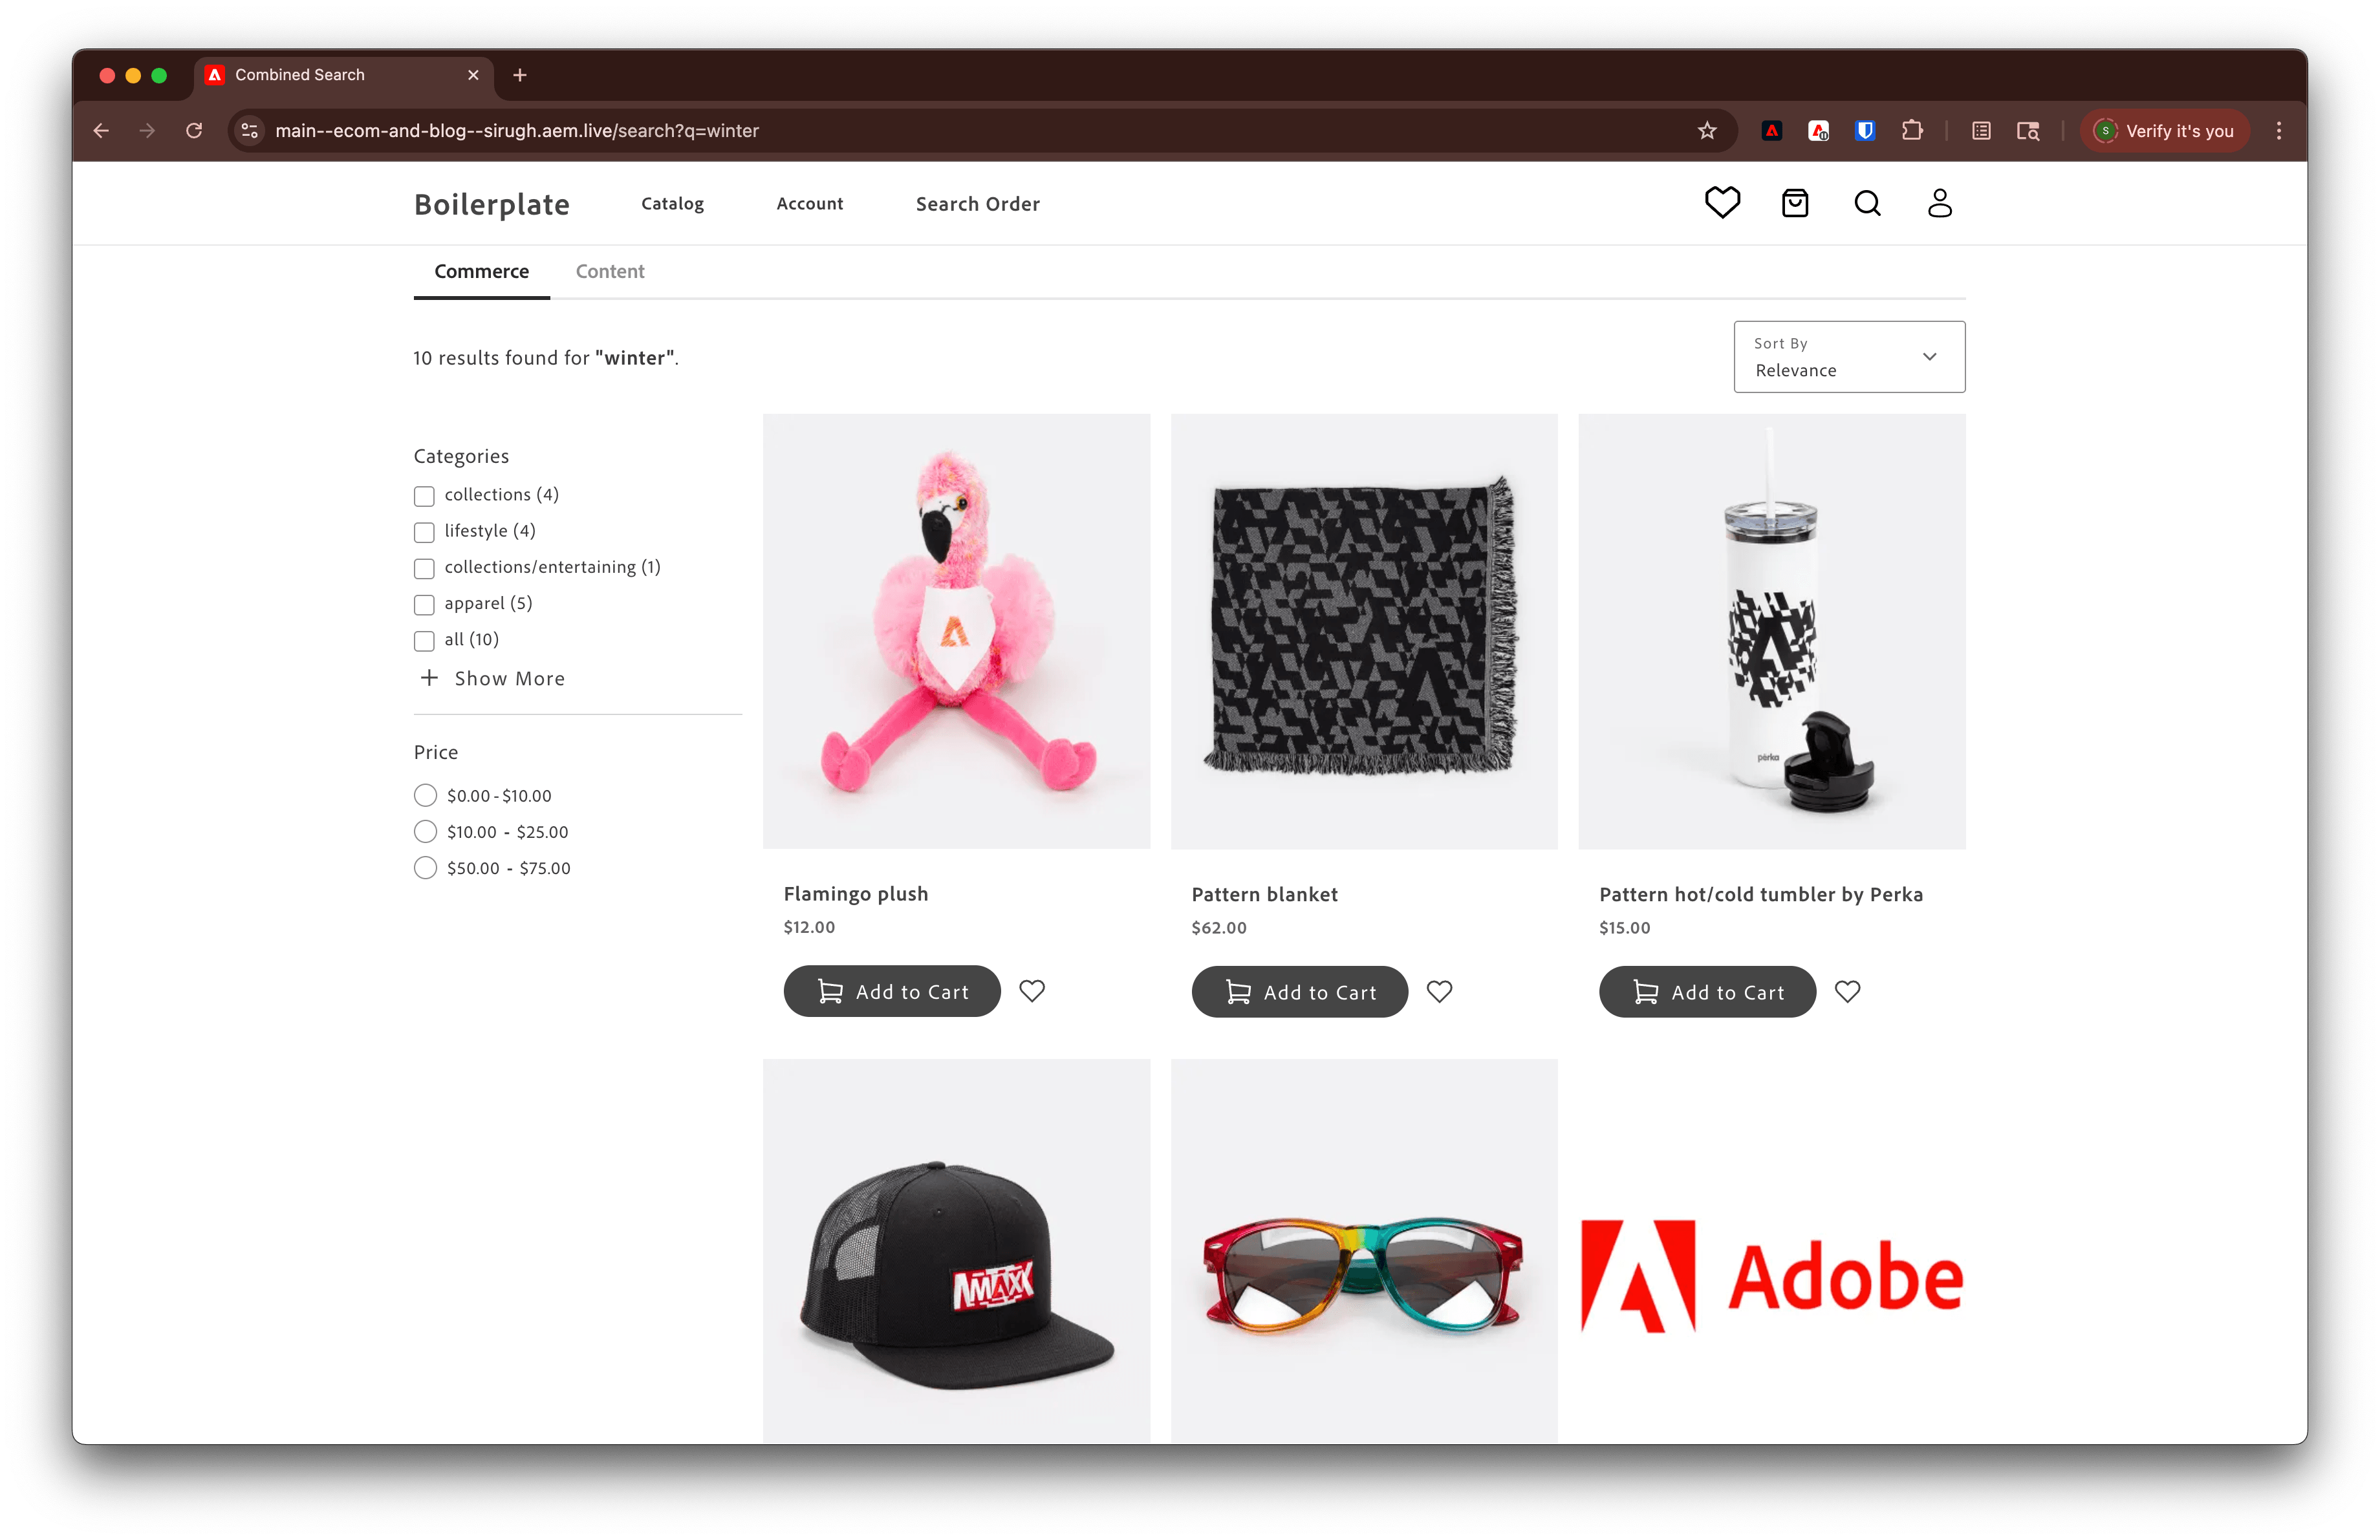The width and height of the screenshot is (2380, 1540).
Task: Open the account profile icon
Action: pyautogui.click(x=1939, y=203)
